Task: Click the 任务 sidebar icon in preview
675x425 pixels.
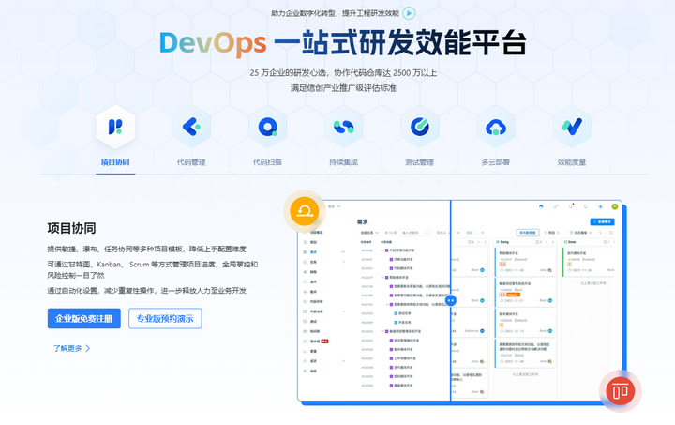Action: [x=306, y=262]
